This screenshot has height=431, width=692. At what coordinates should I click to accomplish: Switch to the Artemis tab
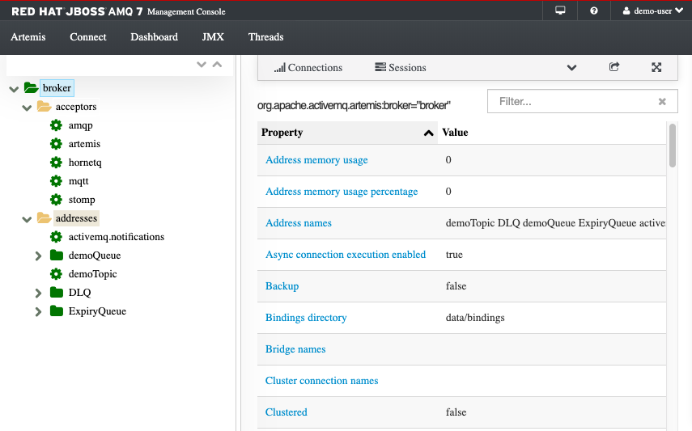pos(28,37)
